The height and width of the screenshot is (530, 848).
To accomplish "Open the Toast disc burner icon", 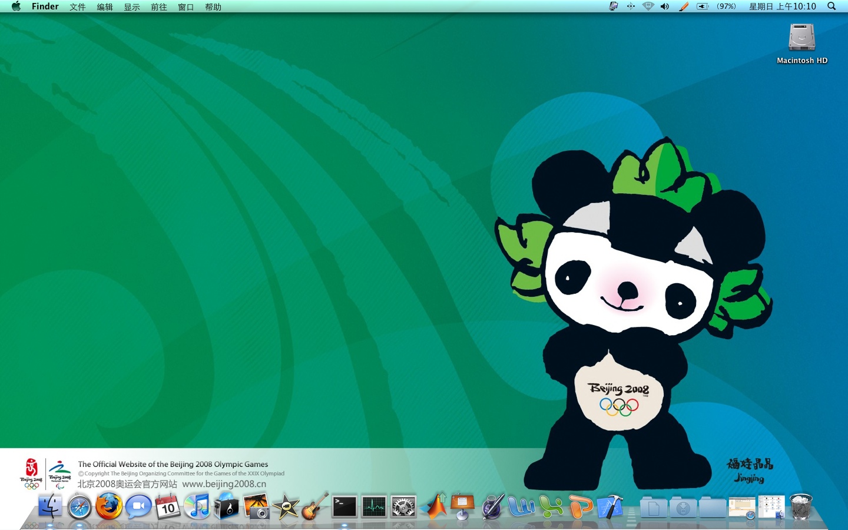I will (227, 506).
